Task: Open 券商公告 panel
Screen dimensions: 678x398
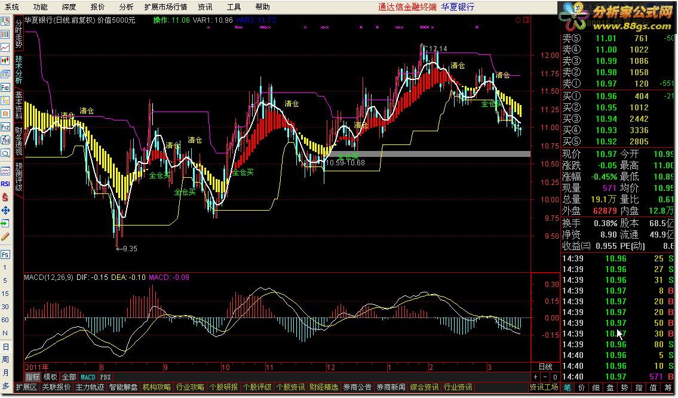Action: coord(357,387)
